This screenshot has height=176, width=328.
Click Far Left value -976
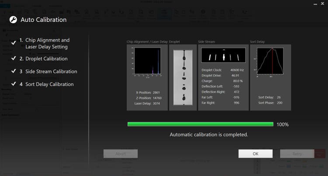tap(236, 97)
